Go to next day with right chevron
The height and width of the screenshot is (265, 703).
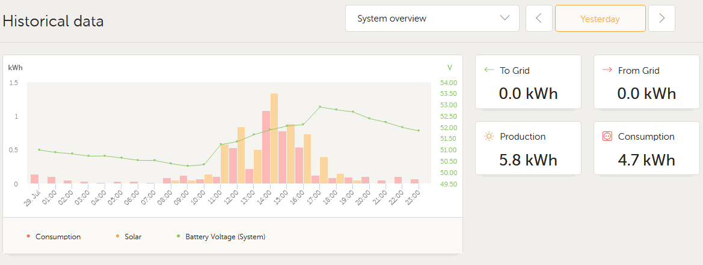(662, 19)
